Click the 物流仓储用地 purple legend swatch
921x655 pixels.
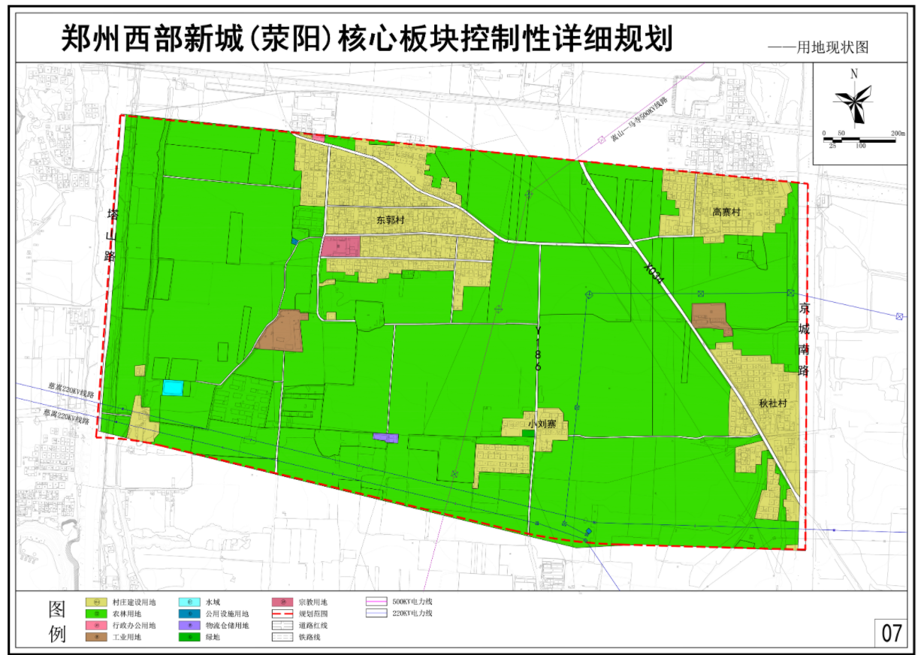pyautogui.click(x=188, y=625)
